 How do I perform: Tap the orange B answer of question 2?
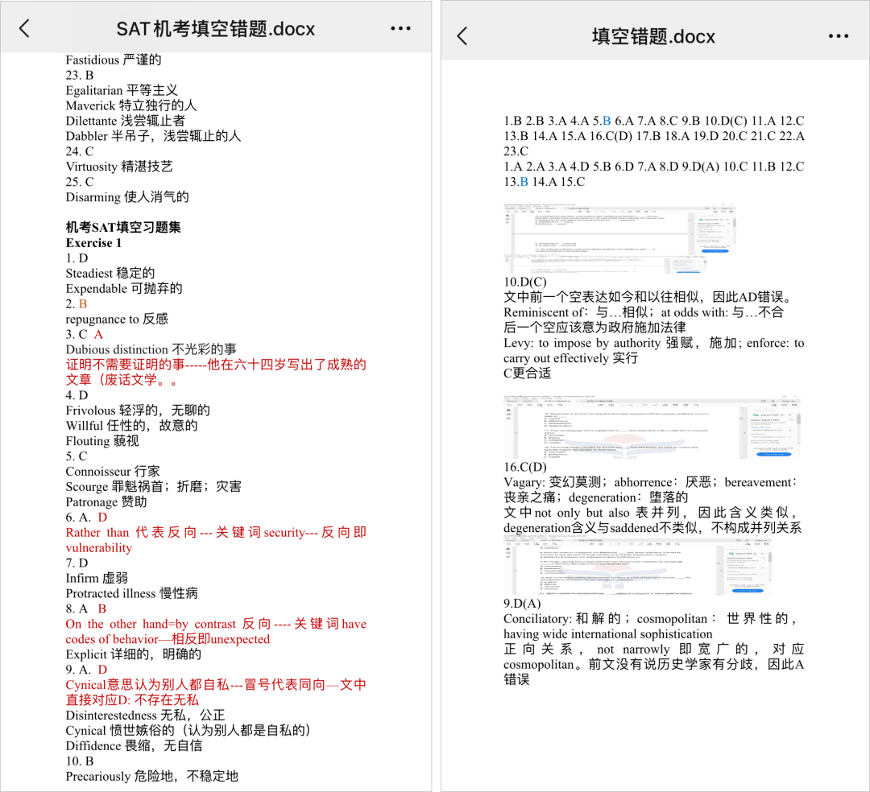pyautogui.click(x=83, y=303)
